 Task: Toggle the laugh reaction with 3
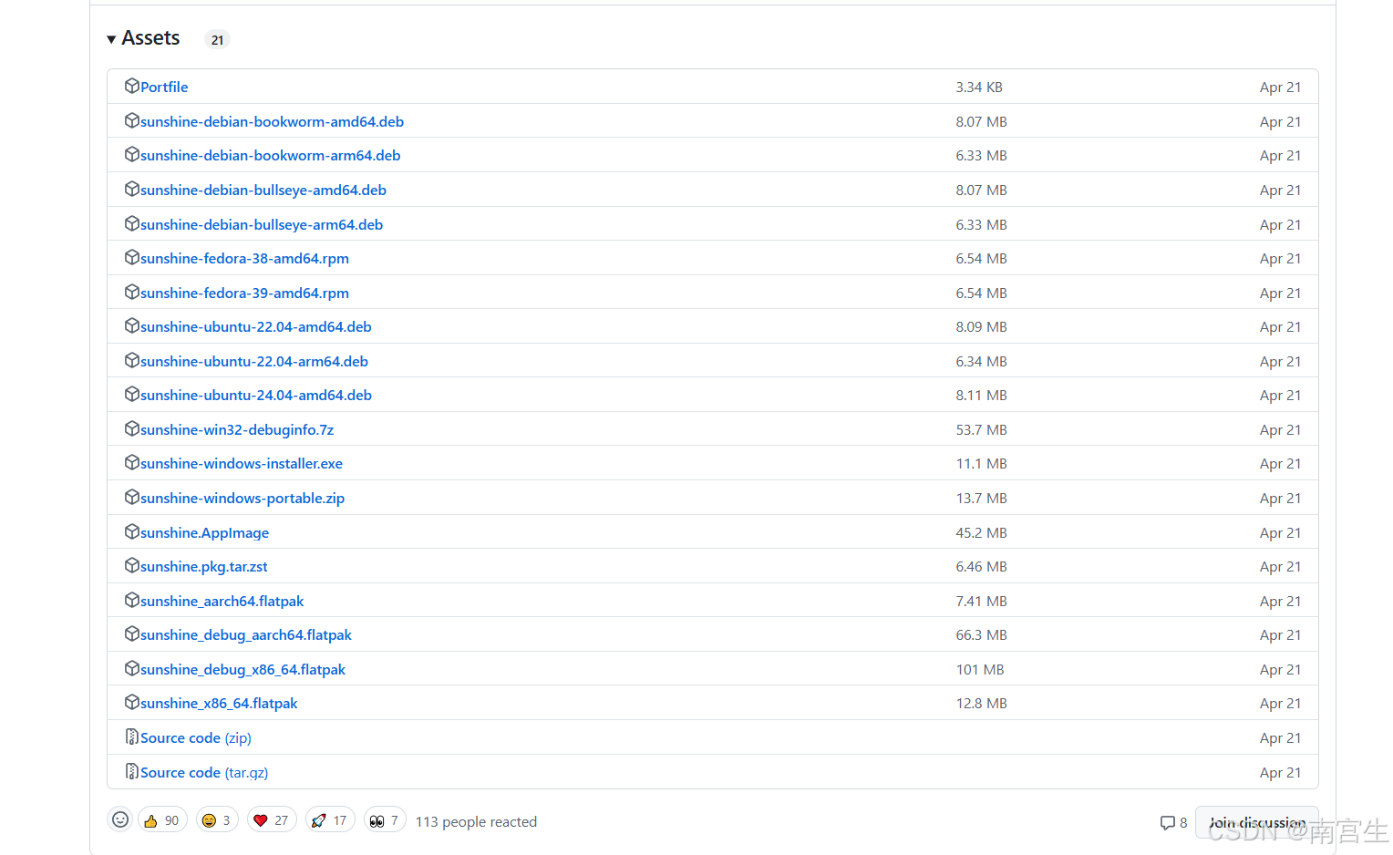point(217,820)
